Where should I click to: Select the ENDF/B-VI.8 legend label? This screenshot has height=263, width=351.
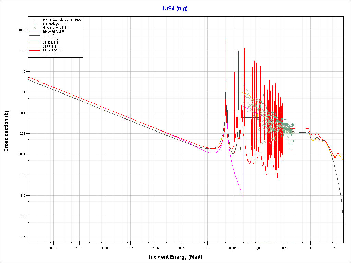click(52, 50)
